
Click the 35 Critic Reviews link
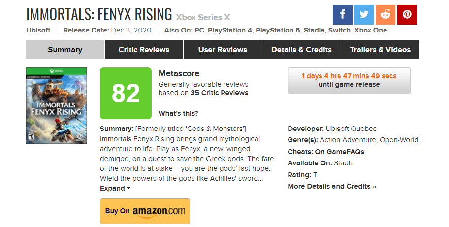pos(220,93)
